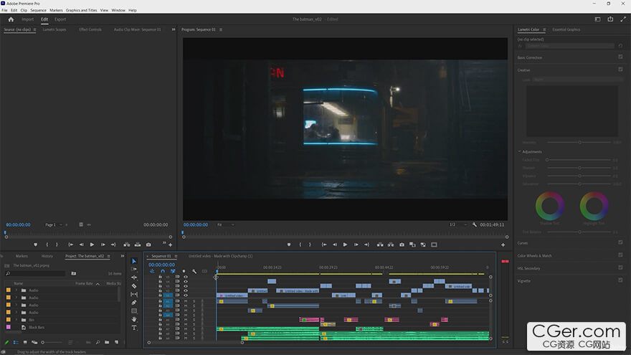Viewport: 631px width, 355px height.
Task: Toggle visibility eye for the top video track
Action: [186, 277]
